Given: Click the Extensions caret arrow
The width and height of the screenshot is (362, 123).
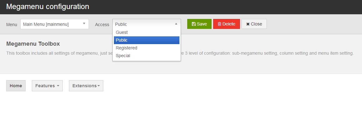Looking at the screenshot, I should click(99, 86).
